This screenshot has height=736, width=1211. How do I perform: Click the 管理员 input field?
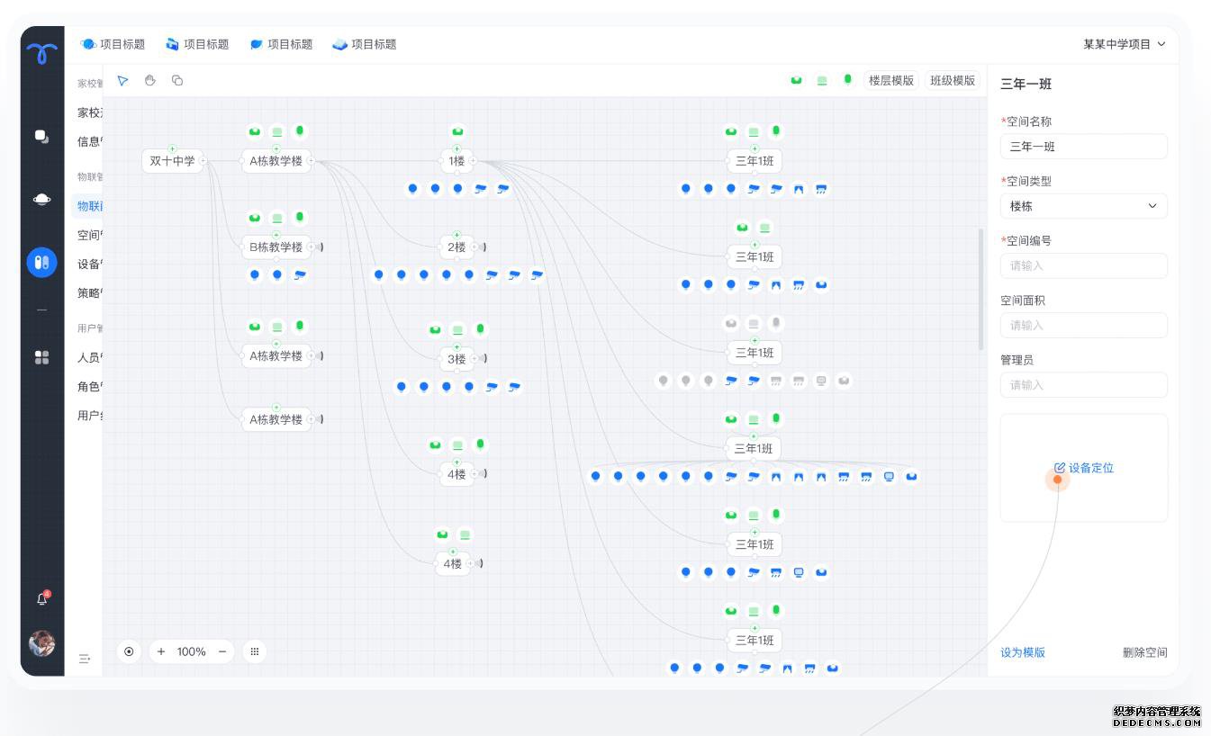(x=1084, y=385)
